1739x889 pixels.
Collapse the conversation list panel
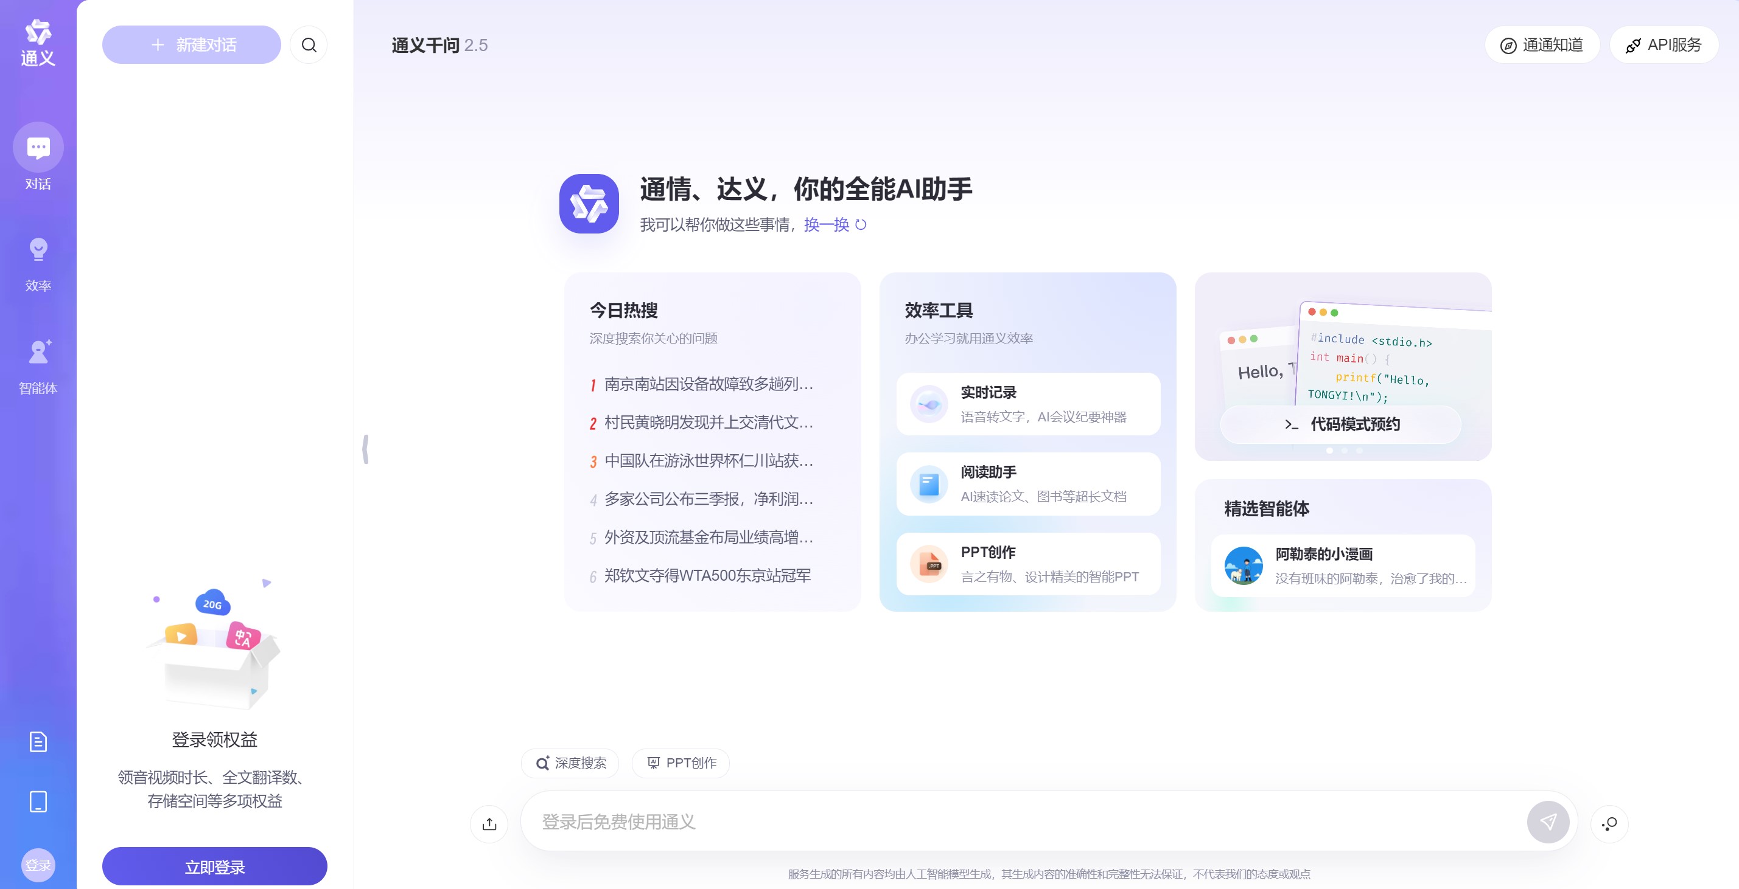[366, 448]
